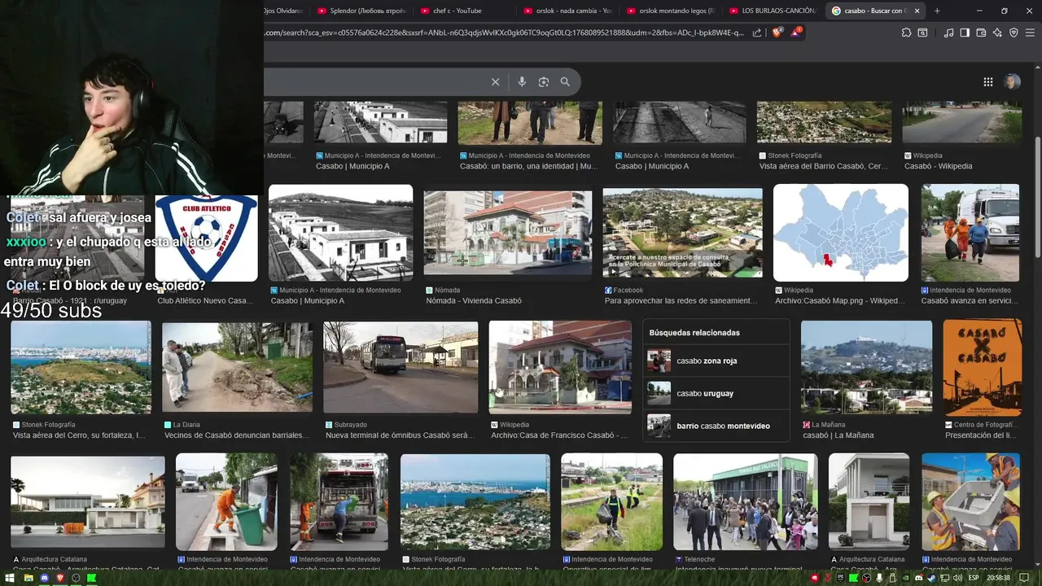The width and height of the screenshot is (1042, 586).
Task: Open Nómada Vivienda Casabó house image
Action: [x=508, y=233]
